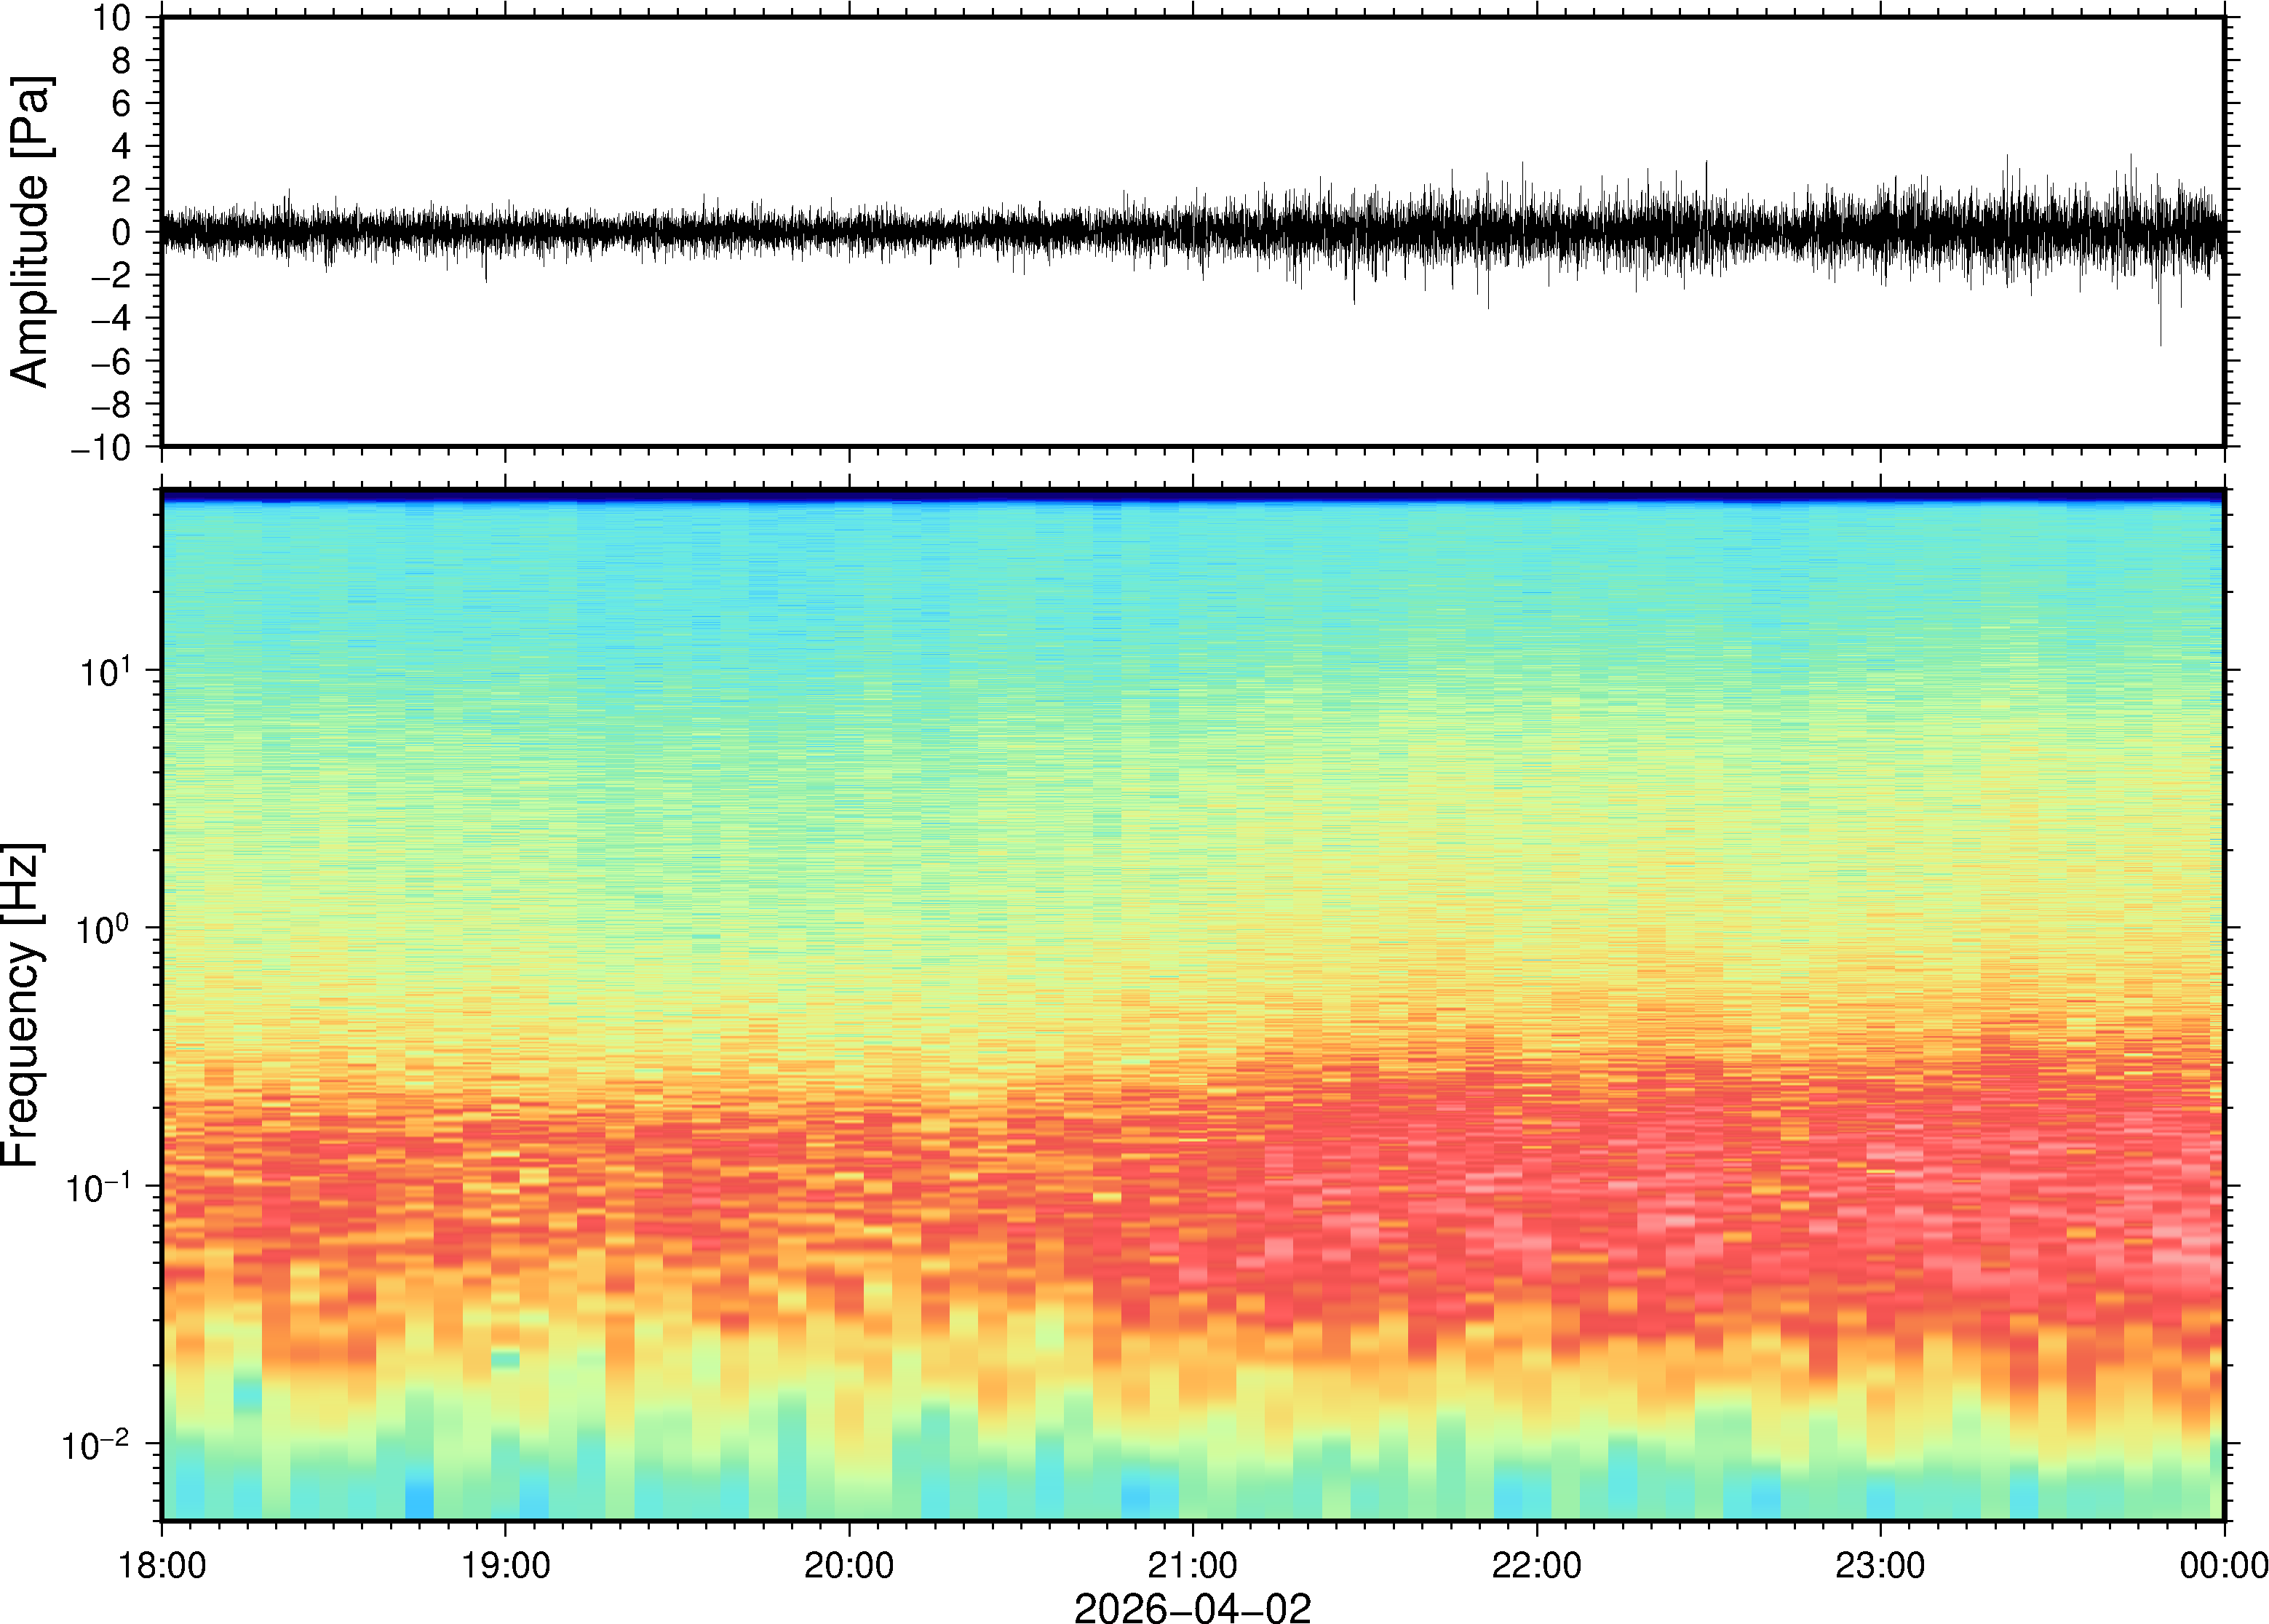
Task: Click the 0 amplitude tick label
Action: pos(122,233)
